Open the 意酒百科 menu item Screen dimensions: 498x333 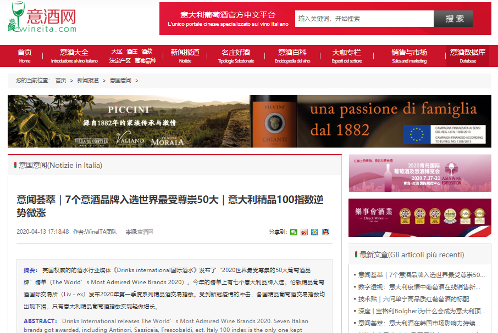(x=292, y=55)
